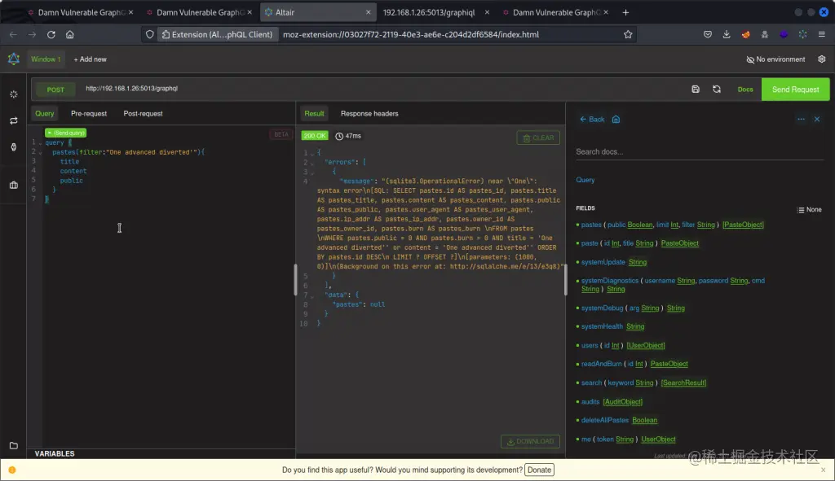This screenshot has width=835, height=481.
Task: Bookmark this page with star icon
Action: coord(628,34)
